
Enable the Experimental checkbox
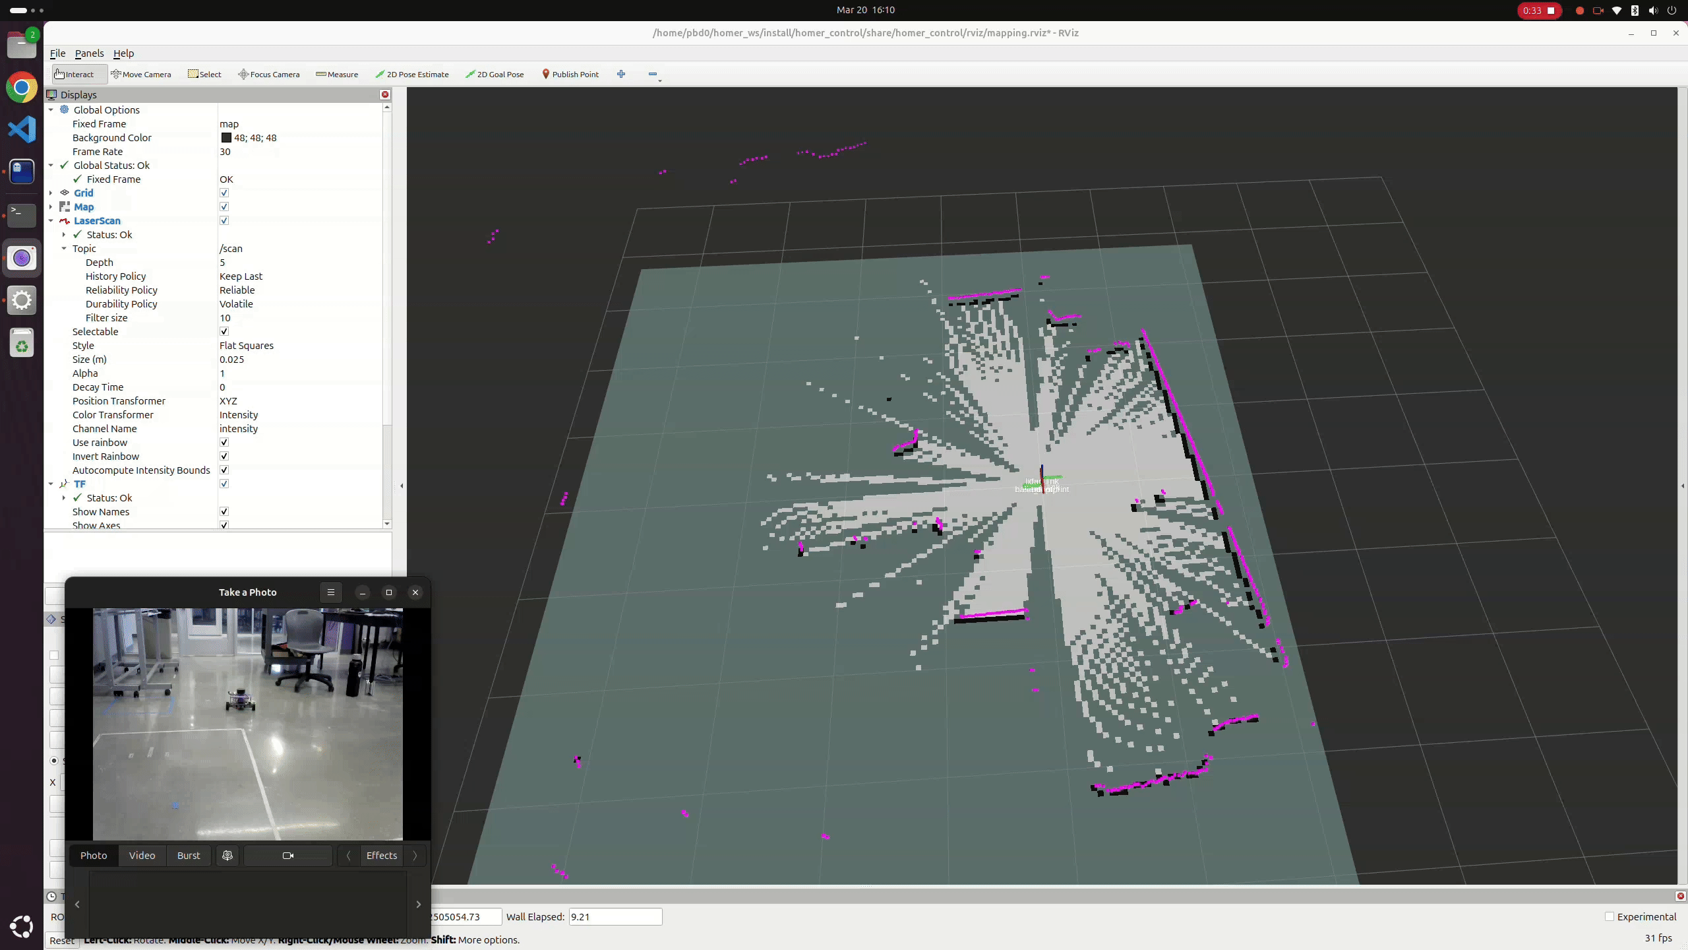[x=1610, y=916]
